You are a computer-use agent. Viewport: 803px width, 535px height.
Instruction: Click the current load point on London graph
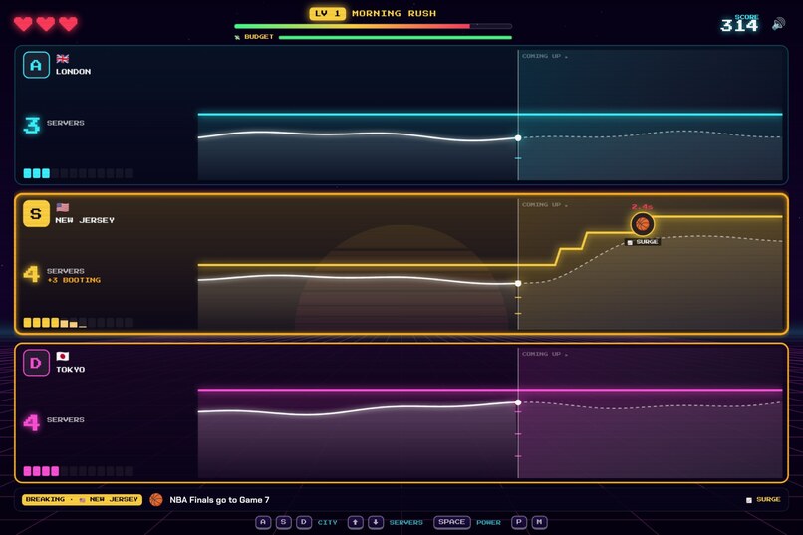click(518, 138)
